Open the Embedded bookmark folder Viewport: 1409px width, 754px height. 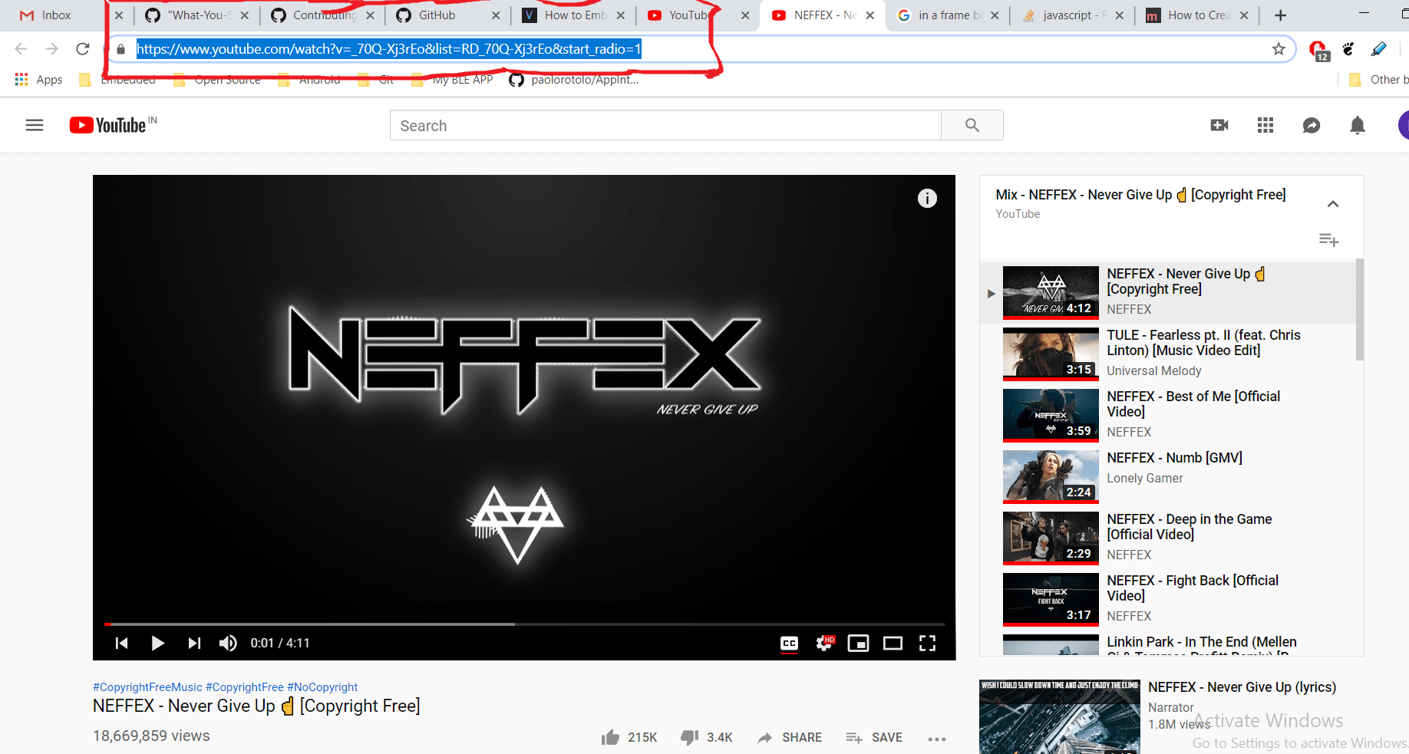click(117, 80)
